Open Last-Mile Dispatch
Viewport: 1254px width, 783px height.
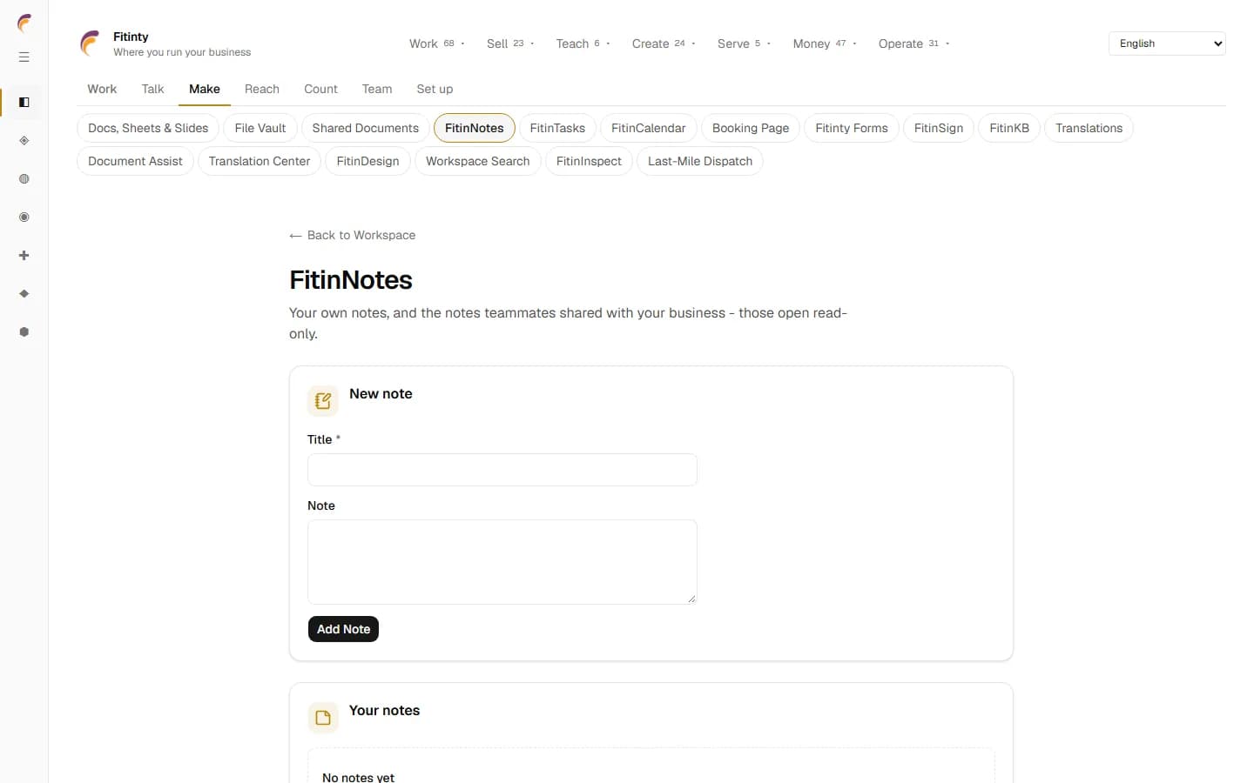click(700, 161)
